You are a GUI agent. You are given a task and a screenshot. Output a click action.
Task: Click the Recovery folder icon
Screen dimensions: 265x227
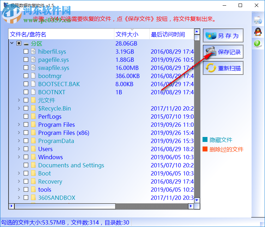33,181
